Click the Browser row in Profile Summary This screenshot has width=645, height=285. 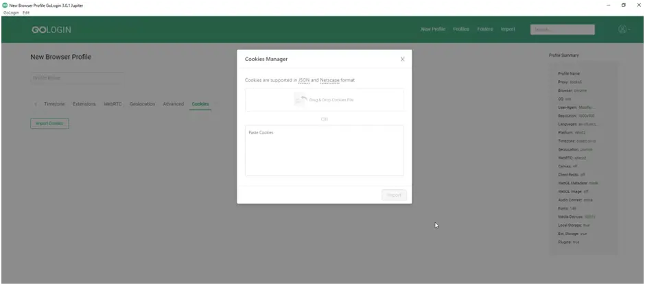pyautogui.click(x=572, y=90)
